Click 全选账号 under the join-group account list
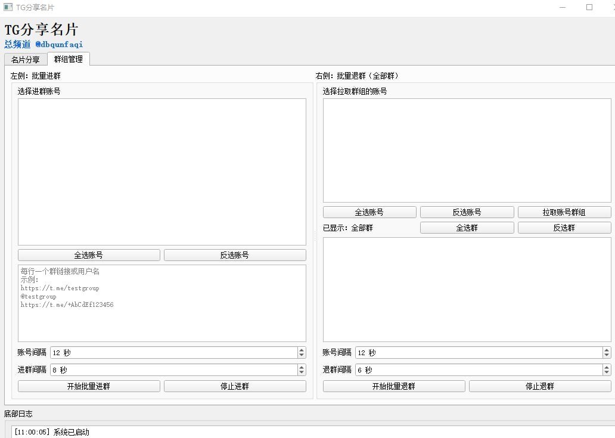This screenshot has height=438, width=615. pyautogui.click(x=89, y=255)
